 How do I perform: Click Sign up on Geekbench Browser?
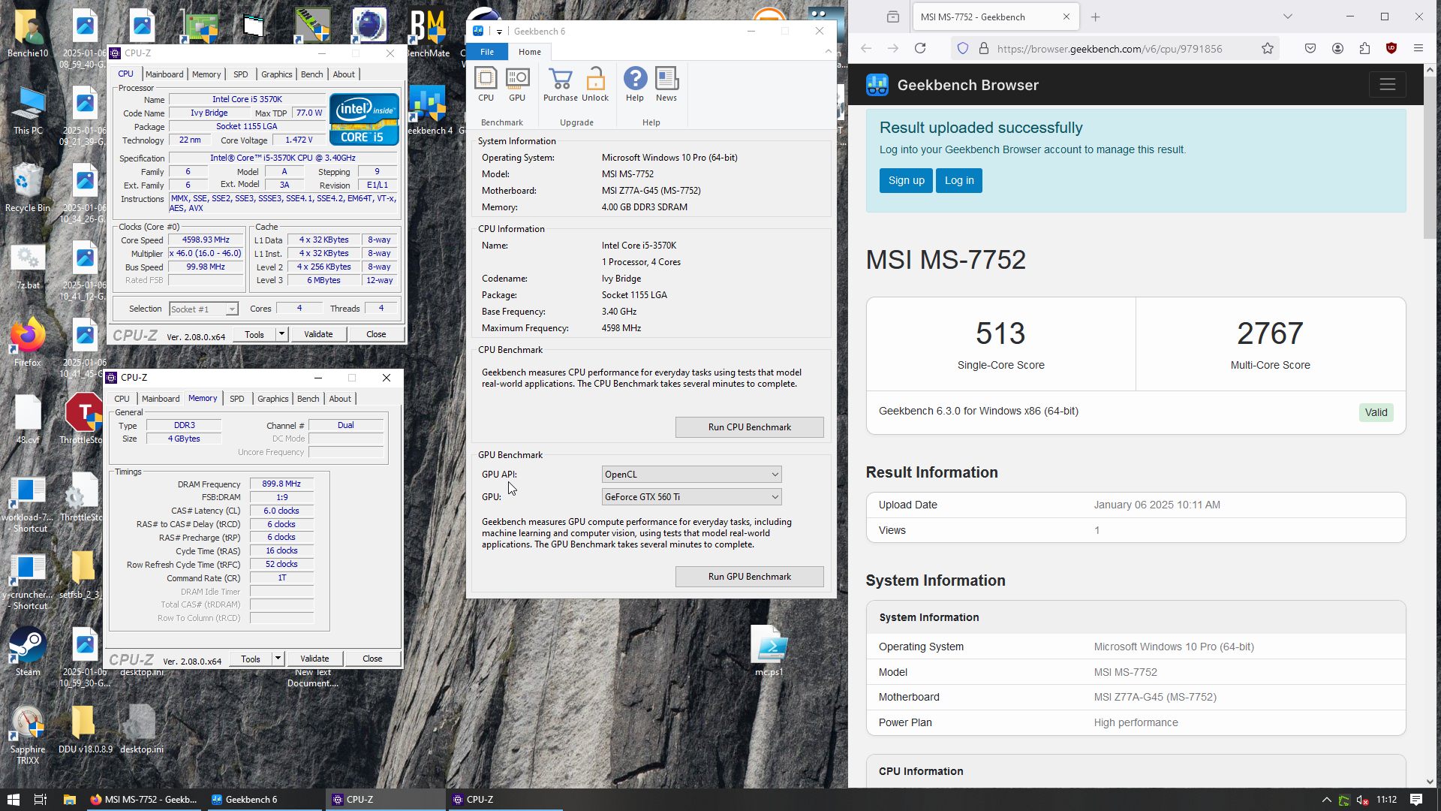click(x=906, y=180)
